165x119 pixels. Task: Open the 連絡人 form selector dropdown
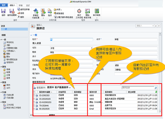pos(153,26)
